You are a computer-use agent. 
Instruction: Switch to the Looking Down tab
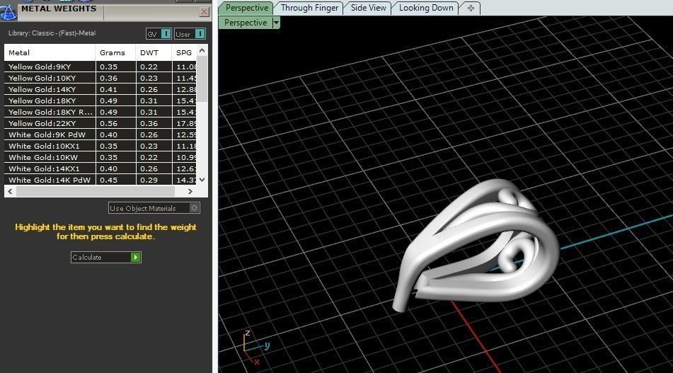(426, 8)
